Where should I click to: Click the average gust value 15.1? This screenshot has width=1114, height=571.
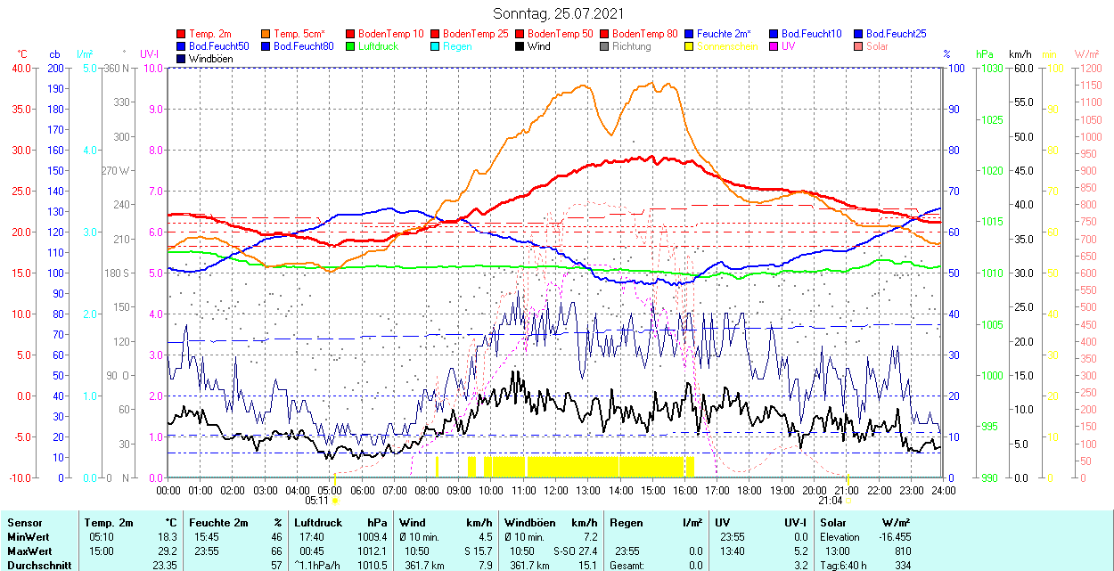coord(588,565)
